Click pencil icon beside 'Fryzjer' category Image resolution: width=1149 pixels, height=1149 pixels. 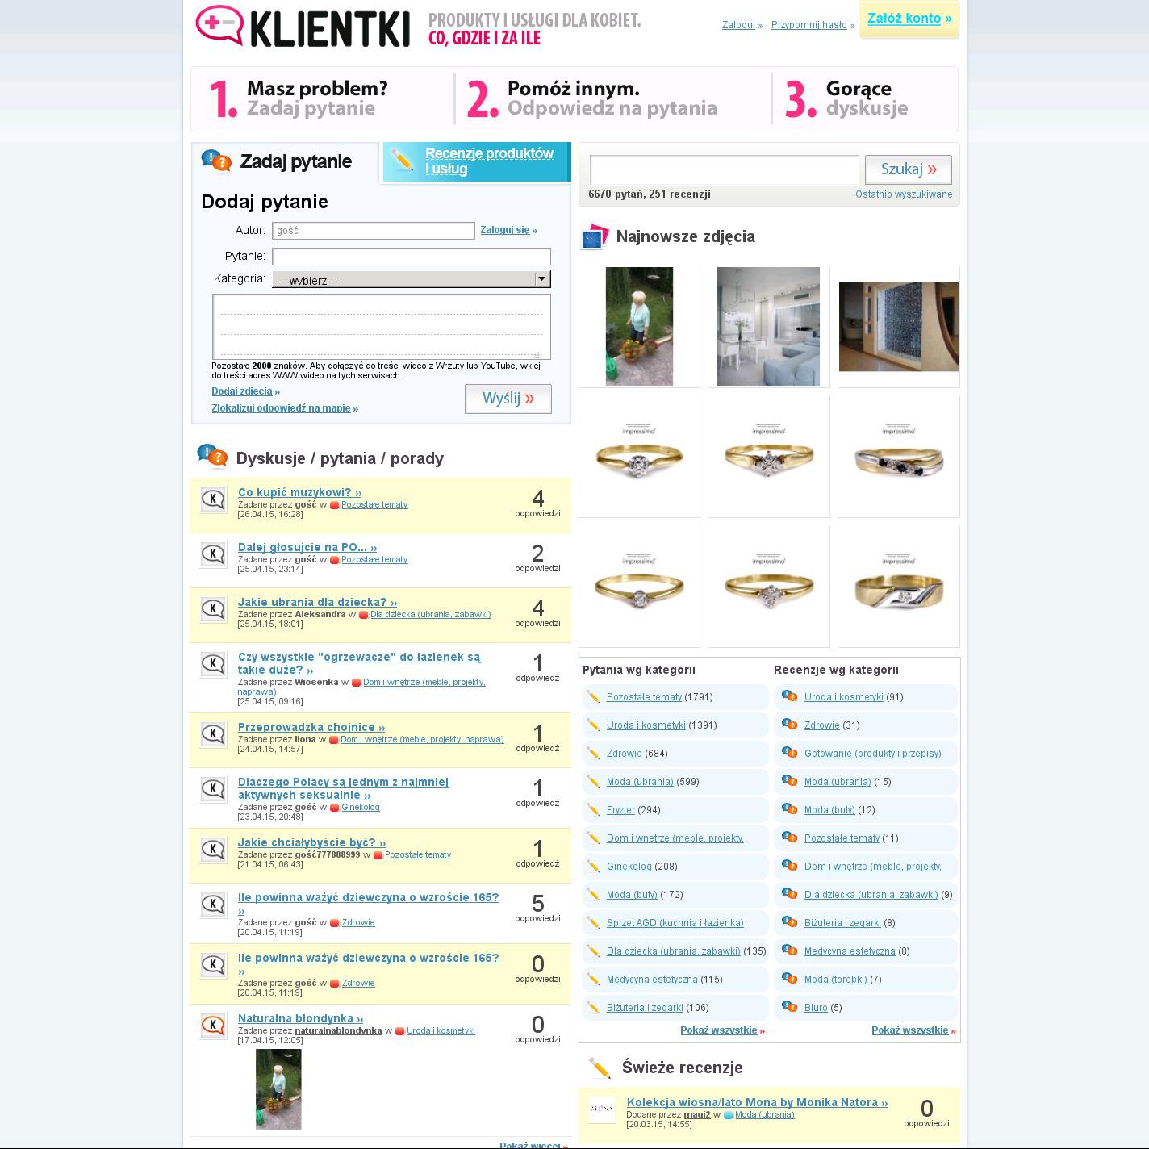[594, 810]
